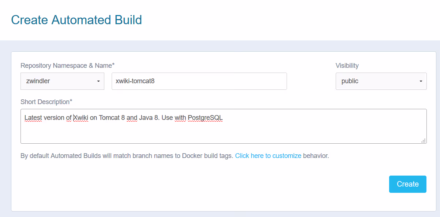Click the "Repository Namespace & Name" label
Screen dimensions: 440x217
click(x=67, y=66)
